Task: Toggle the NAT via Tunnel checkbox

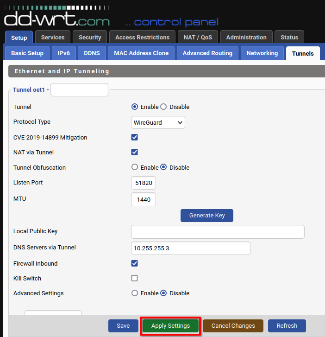Action: pos(135,152)
